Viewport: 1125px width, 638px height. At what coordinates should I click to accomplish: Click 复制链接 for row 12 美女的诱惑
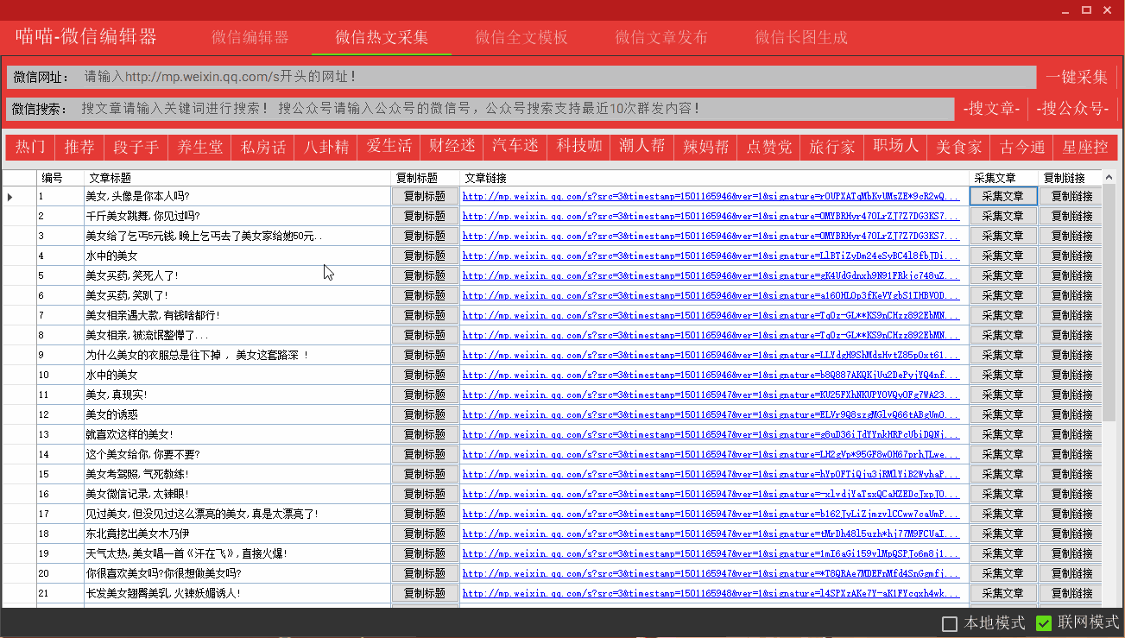[1071, 414]
